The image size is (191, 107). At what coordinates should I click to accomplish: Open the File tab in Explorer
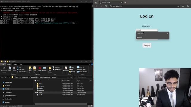coord(3,64)
